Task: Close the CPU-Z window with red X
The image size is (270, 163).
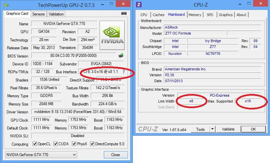Action: coord(261,3)
